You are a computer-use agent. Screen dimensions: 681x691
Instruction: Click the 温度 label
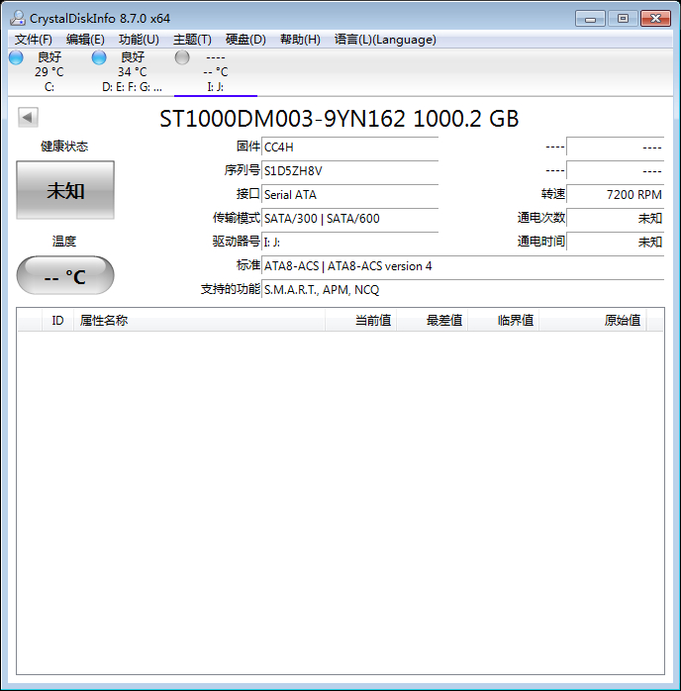[x=64, y=241]
